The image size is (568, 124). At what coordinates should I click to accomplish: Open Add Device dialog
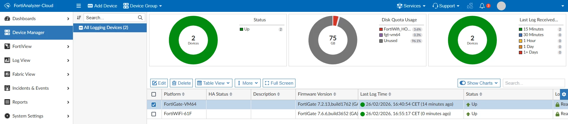coord(102,6)
